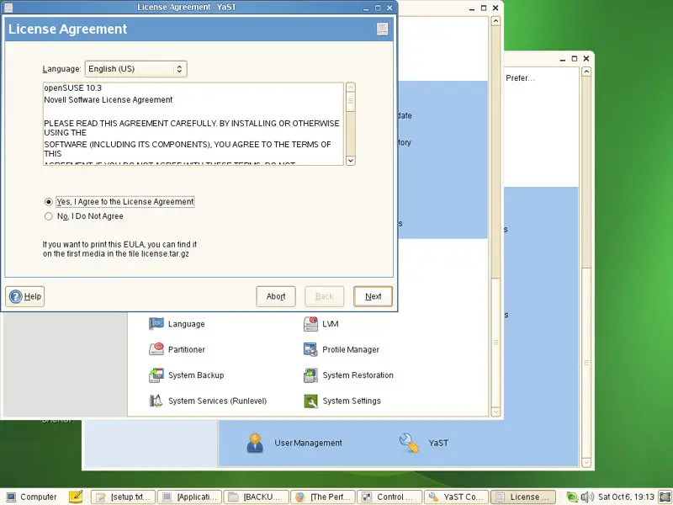Click the clock showing Sat Oct 6, 19:13
Screen dimensions: 673x505
pos(626,497)
